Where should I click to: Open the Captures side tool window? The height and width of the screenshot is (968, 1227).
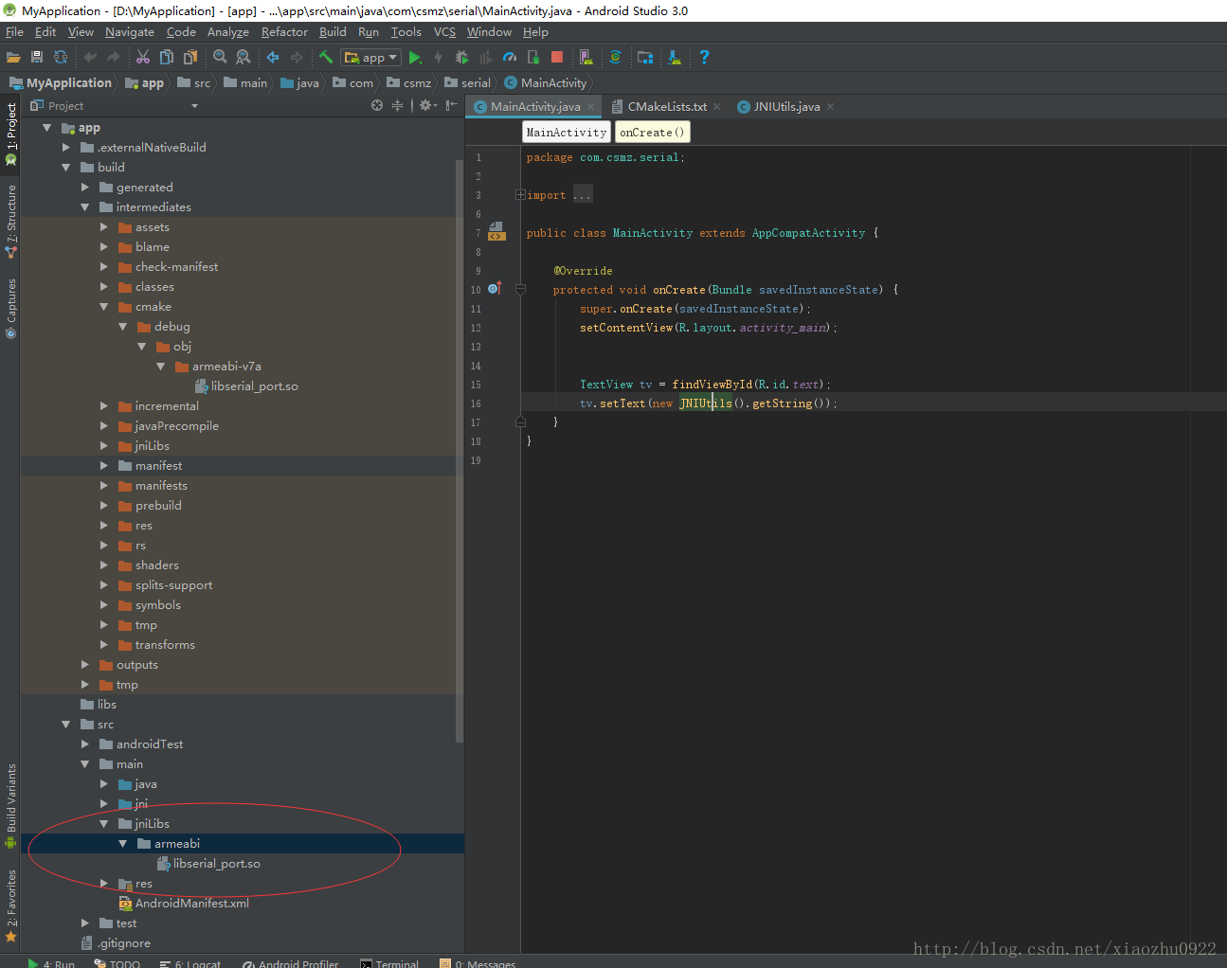[x=11, y=308]
